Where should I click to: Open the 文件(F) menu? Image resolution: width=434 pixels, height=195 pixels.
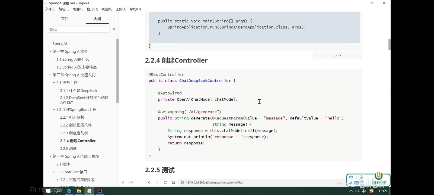[50, 9]
